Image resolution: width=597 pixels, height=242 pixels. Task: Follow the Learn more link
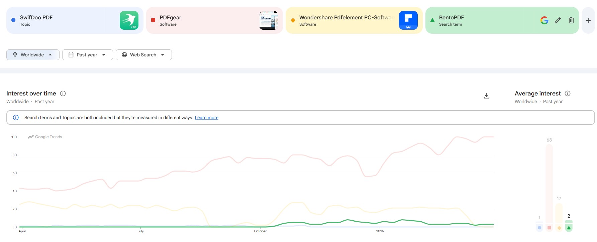pyautogui.click(x=206, y=117)
